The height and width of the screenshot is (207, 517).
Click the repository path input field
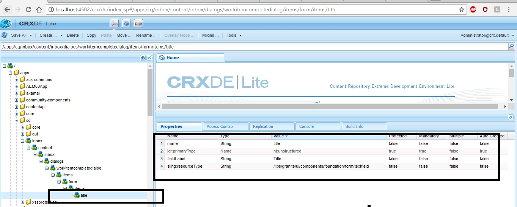click(255, 47)
